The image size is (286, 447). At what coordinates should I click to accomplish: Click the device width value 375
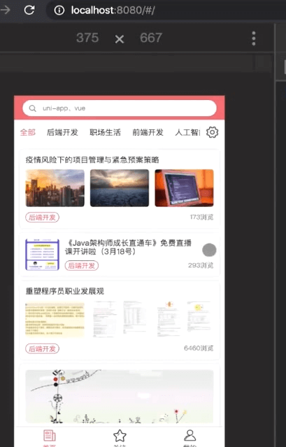[x=87, y=38]
